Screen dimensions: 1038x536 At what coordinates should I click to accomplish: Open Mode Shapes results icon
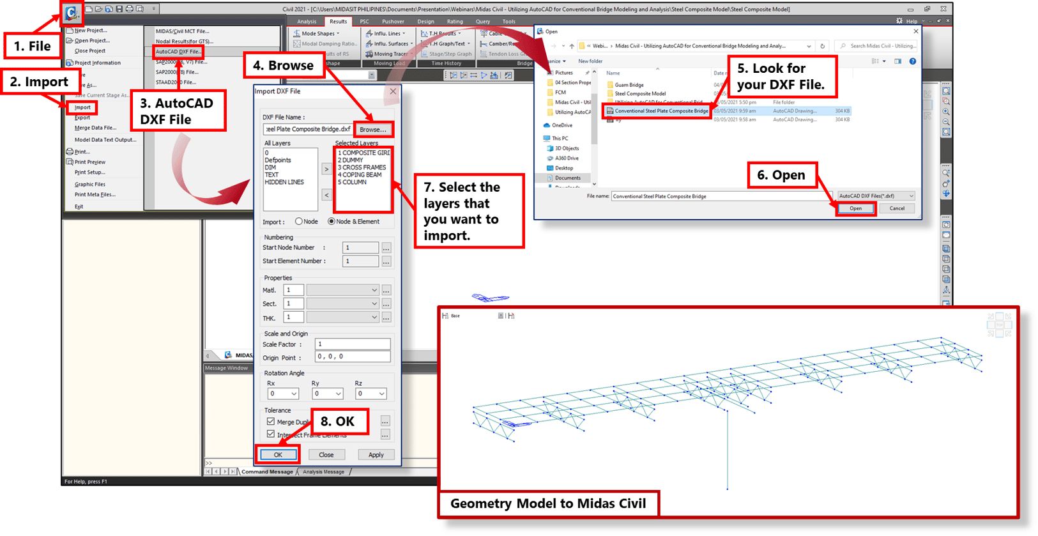click(297, 33)
